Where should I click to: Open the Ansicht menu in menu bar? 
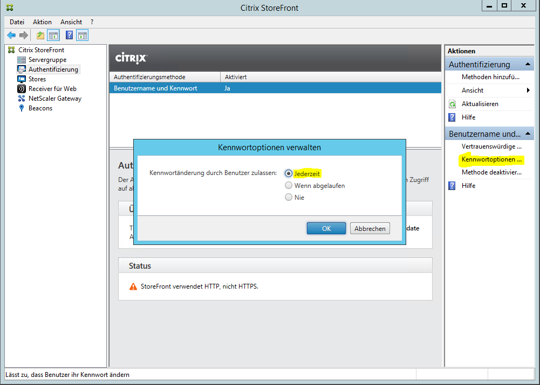(x=71, y=22)
